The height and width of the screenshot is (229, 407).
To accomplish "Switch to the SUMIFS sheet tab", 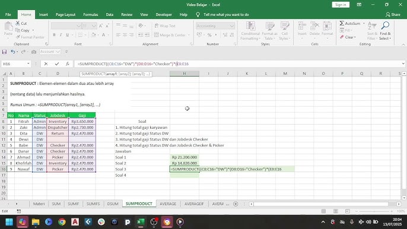I will click(x=93, y=204).
